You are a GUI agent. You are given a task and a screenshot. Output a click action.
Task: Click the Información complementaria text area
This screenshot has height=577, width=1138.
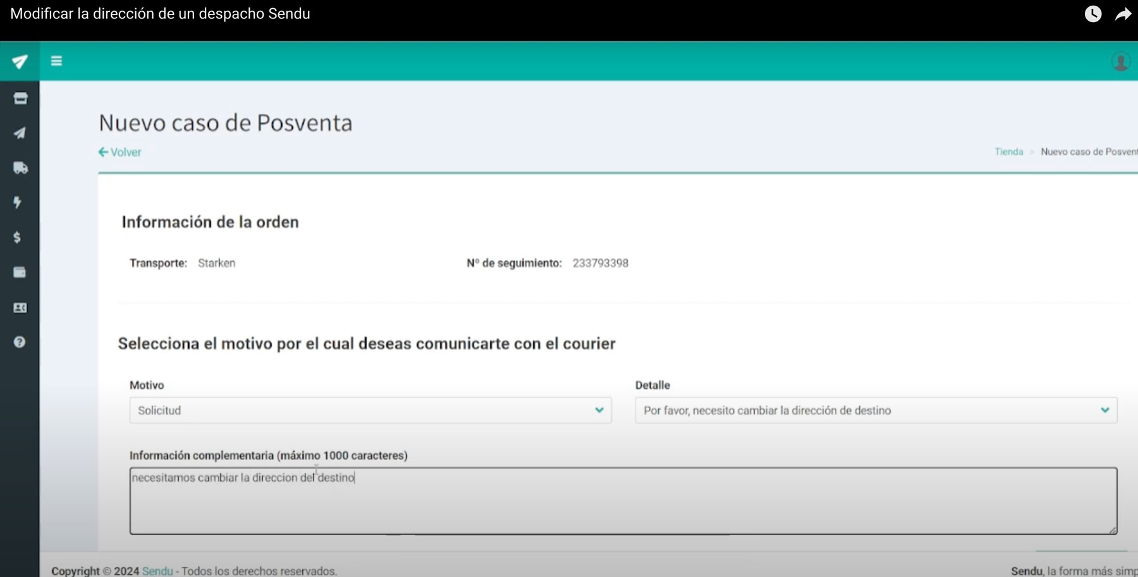[623, 501]
